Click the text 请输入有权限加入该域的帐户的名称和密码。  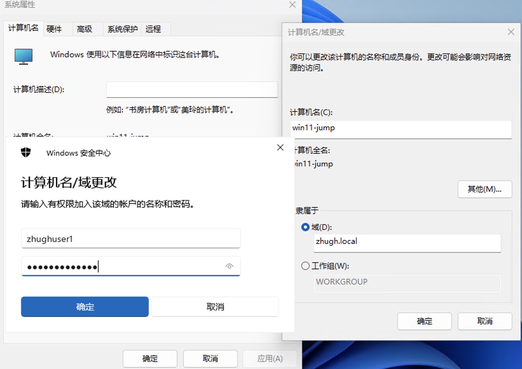[108, 204]
